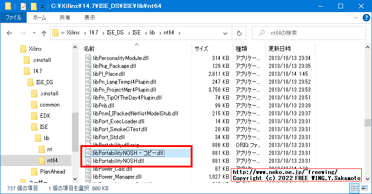
Task: Click file list scrollbar thumb
Action: [x=367, y=123]
